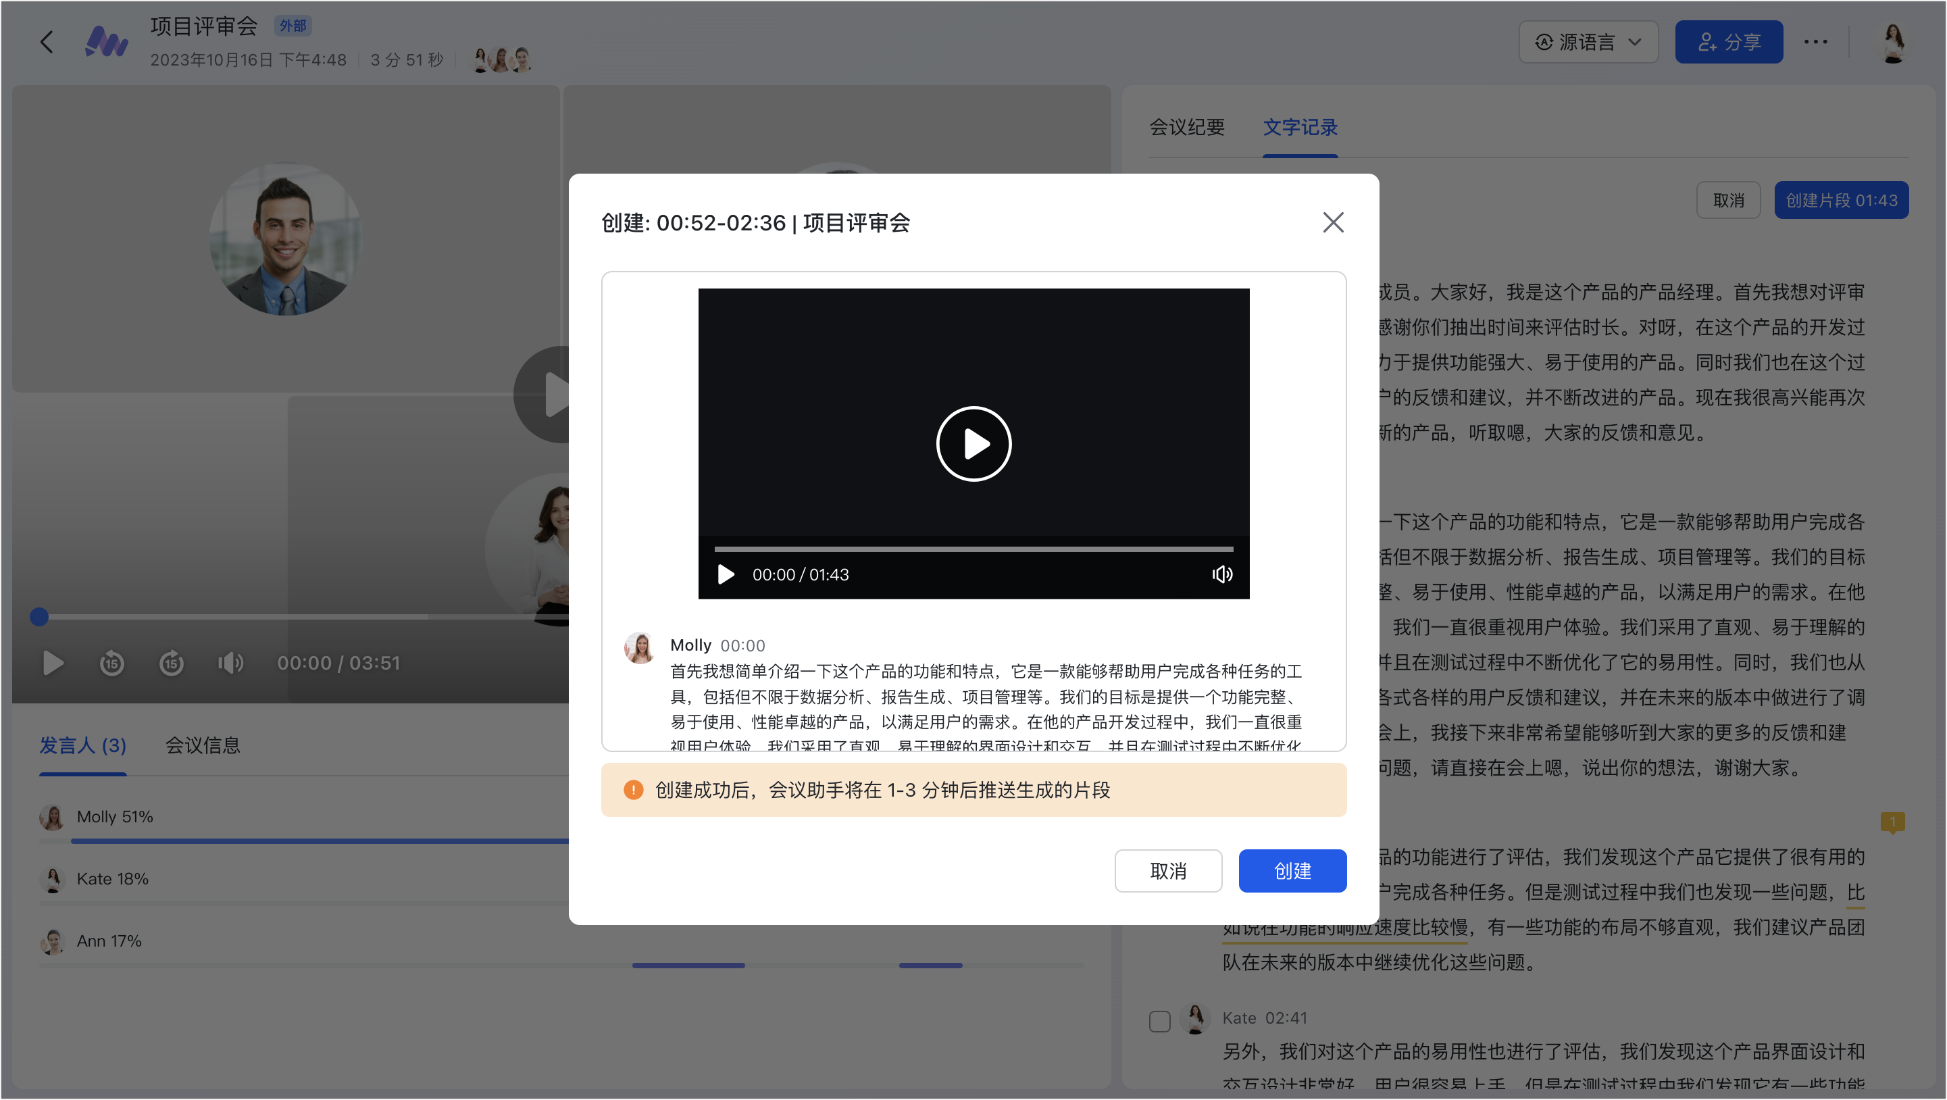Viewport: 1947px width, 1100px height.
Task: Play the clip preview video
Action: 973,444
